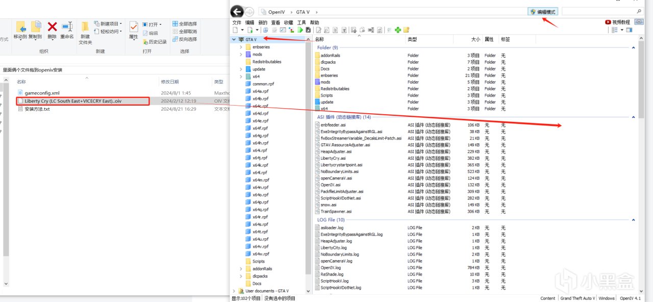Select LibertyCry.asi in the file list
The height and width of the screenshot is (302, 653).
point(333,158)
